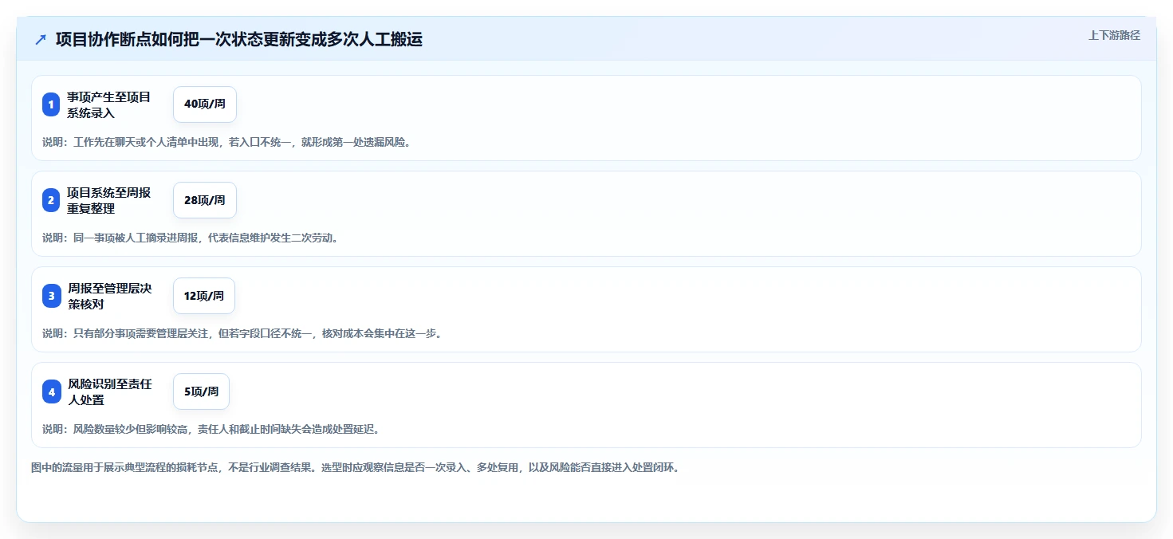Screen dimensions: 1173x539
Task: Click the step label 项目系统至周报重复整理
Action: [109, 200]
